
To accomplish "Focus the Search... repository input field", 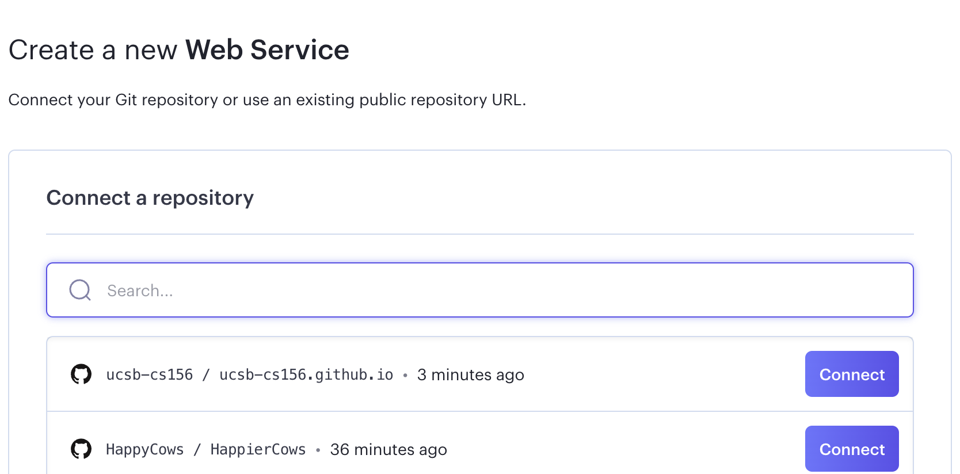I will click(480, 290).
